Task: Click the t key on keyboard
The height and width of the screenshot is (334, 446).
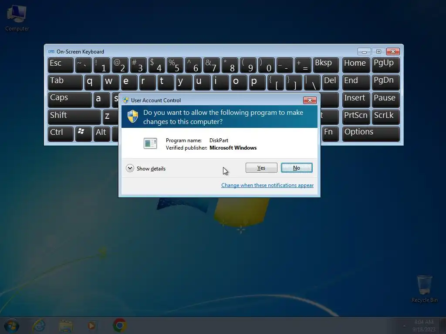Action: [166, 82]
